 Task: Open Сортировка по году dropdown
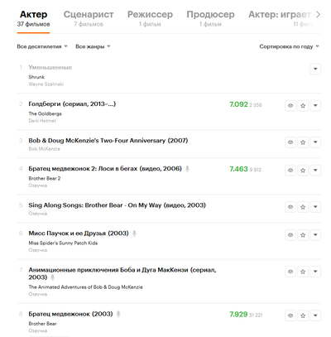289,46
